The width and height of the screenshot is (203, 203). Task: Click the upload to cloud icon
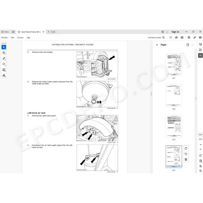[x=176, y=37]
